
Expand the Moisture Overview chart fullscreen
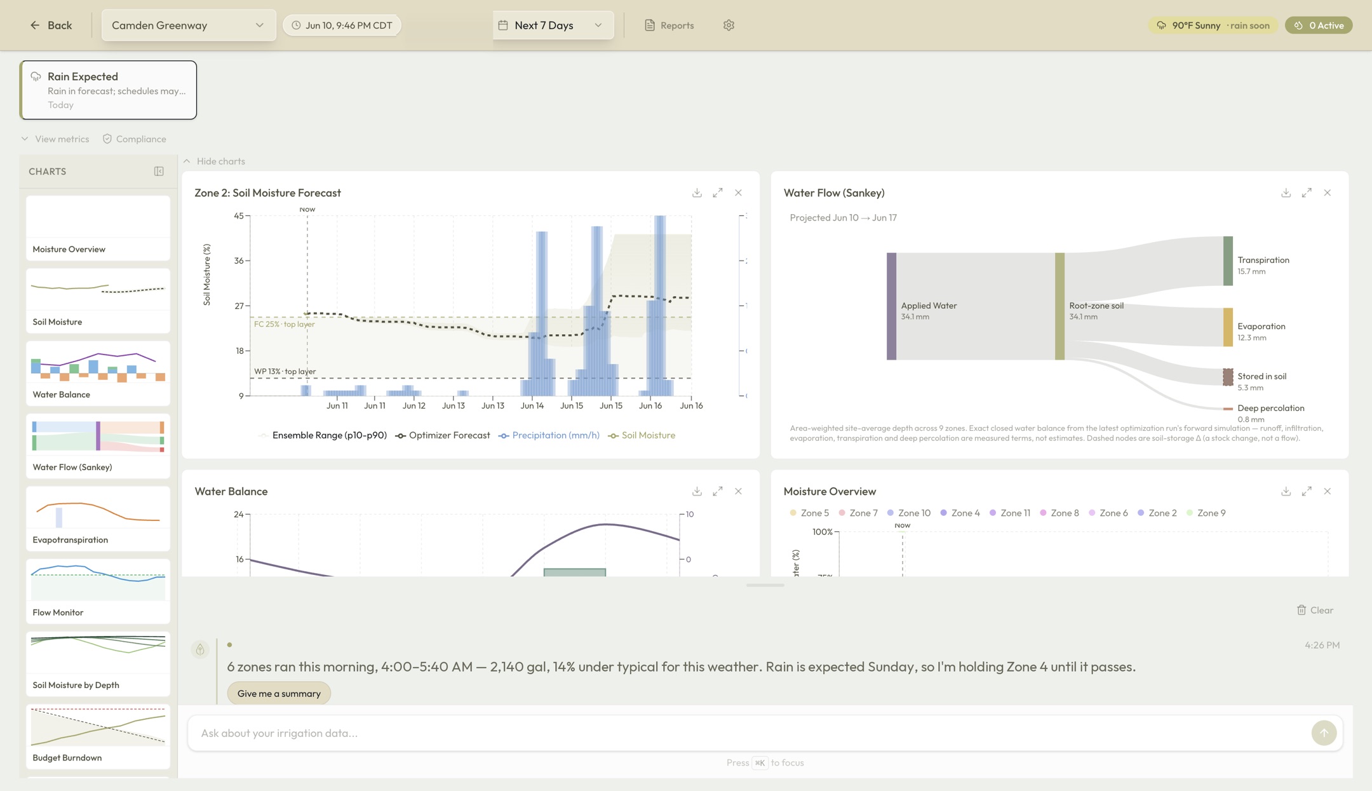pyautogui.click(x=1307, y=491)
